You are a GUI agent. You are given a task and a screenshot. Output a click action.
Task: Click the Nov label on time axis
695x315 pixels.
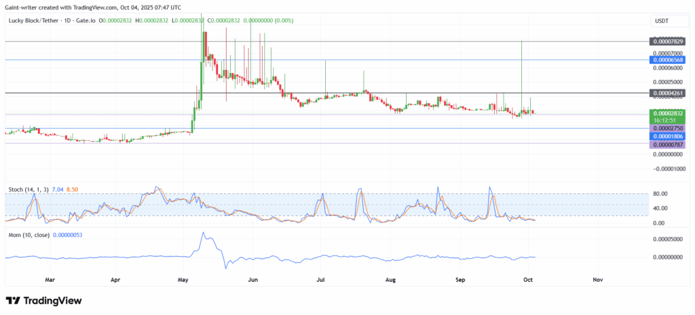click(598, 280)
